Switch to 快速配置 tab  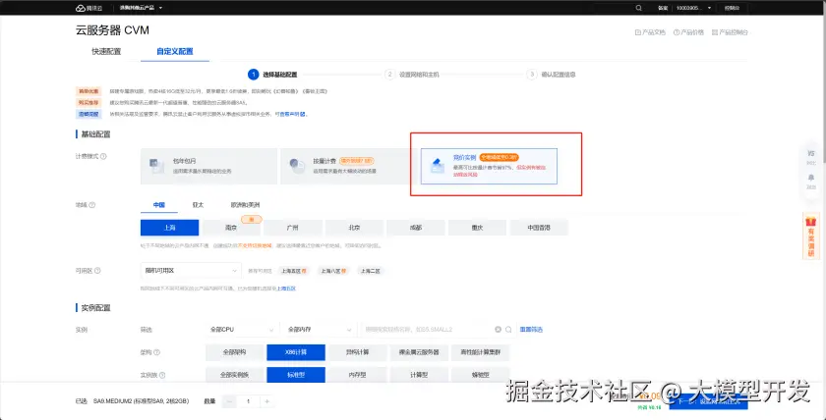tap(106, 51)
